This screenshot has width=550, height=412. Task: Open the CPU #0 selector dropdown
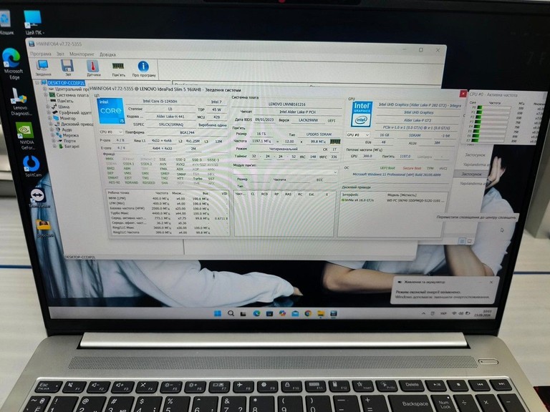[111, 132]
